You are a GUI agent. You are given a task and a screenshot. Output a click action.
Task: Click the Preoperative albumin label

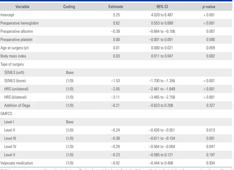(x=17, y=31)
